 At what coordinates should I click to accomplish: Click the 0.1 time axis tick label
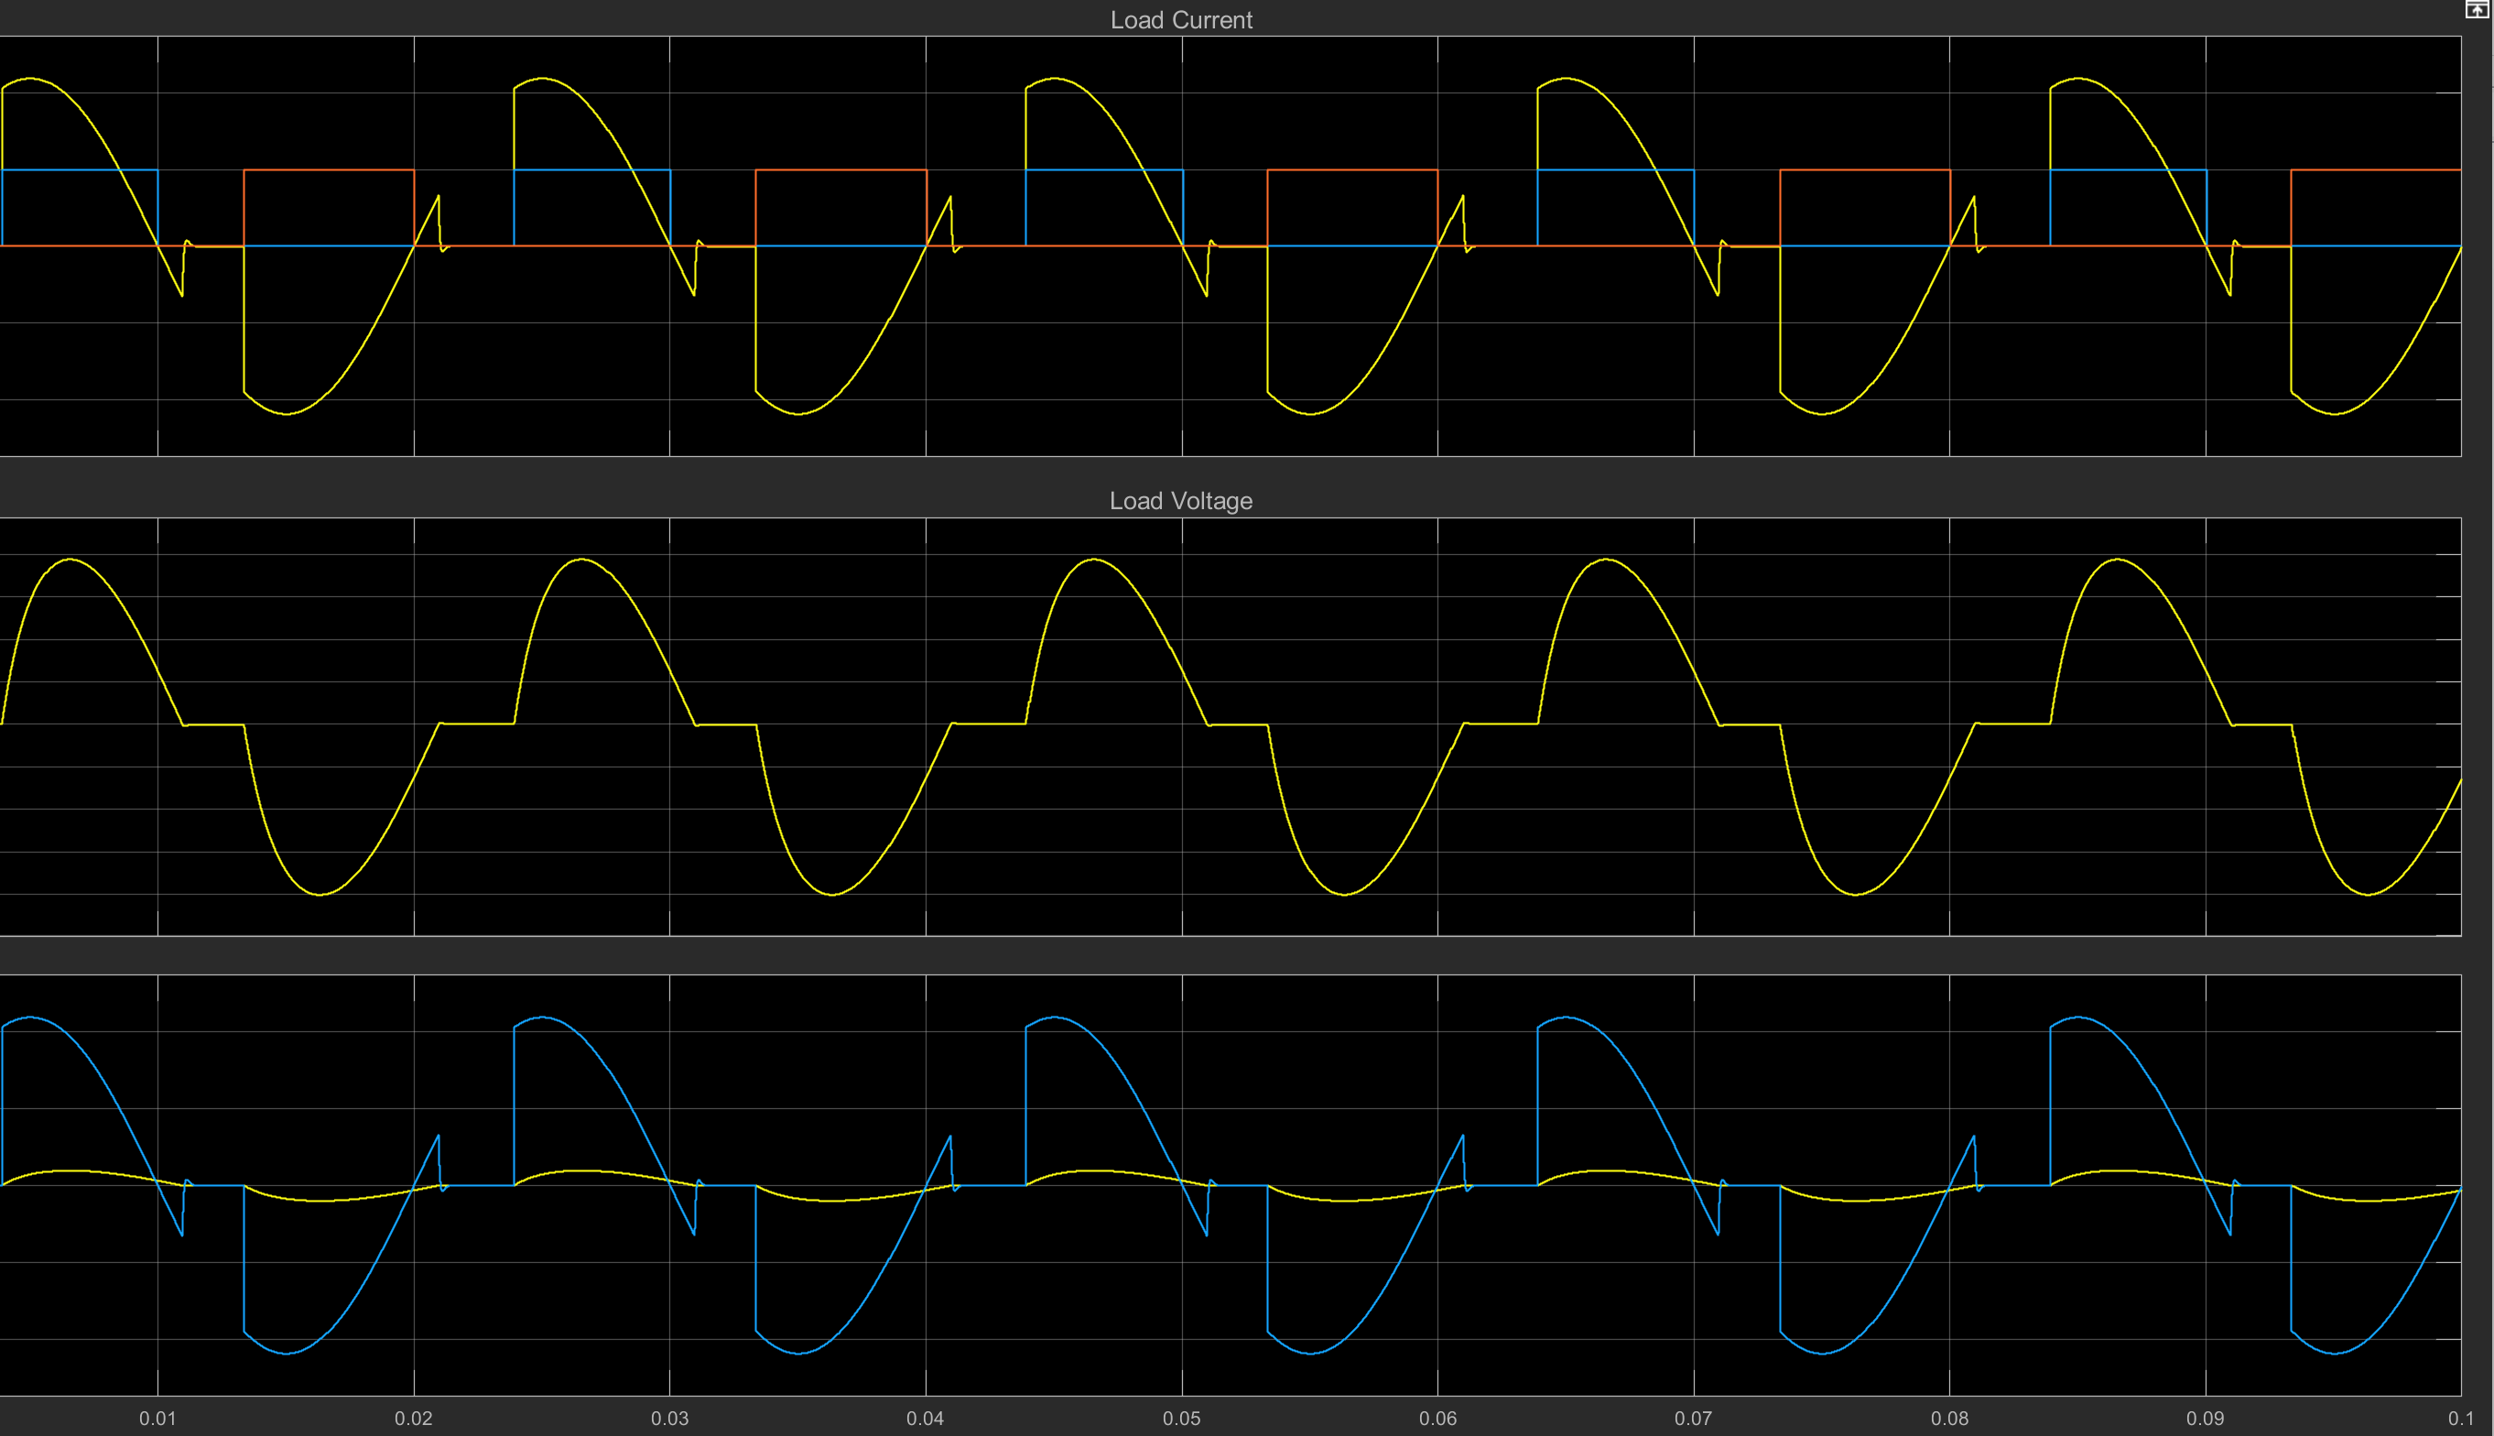(x=2459, y=1419)
